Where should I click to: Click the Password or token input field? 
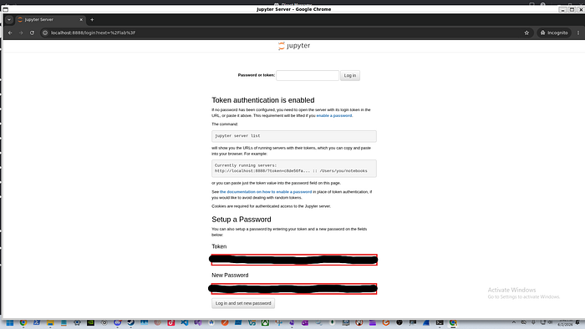click(308, 76)
